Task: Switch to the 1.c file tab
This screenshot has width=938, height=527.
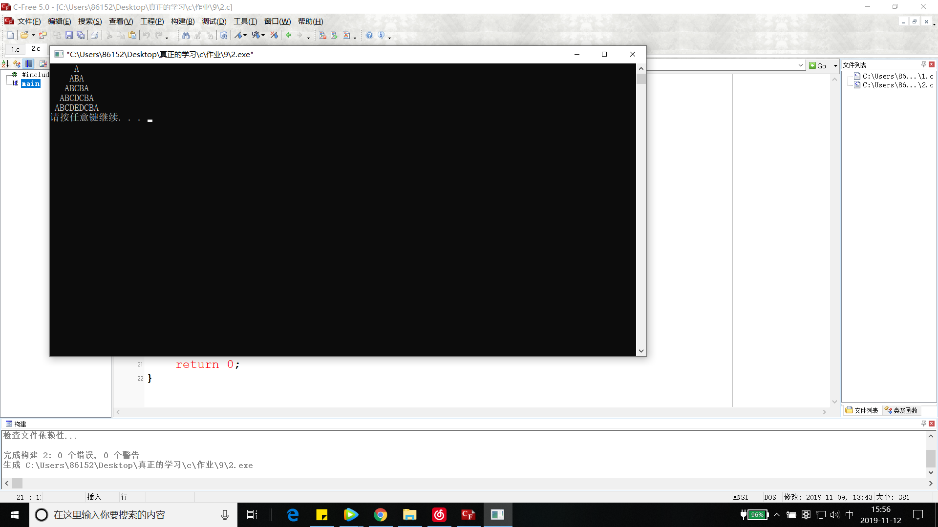Action: tap(16, 49)
